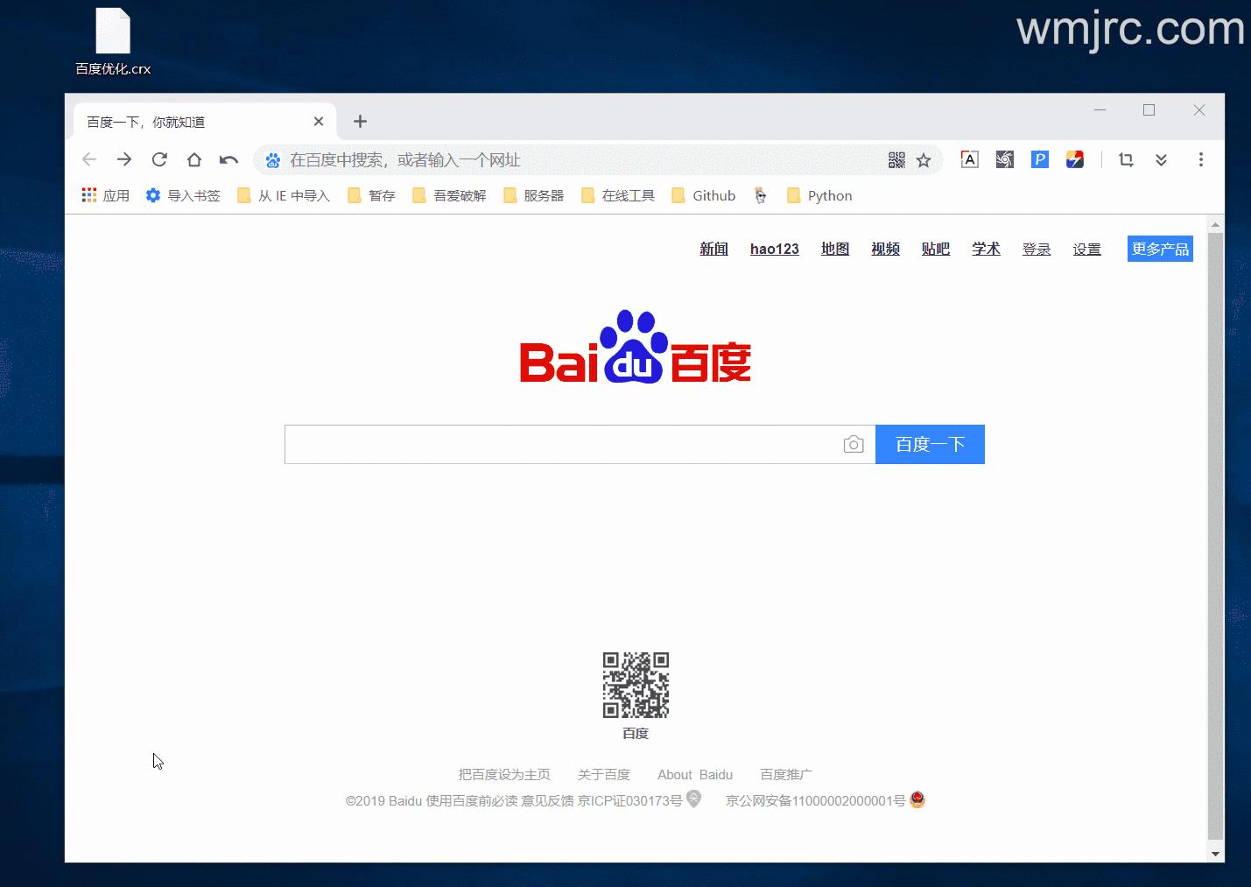
Task: Click the 百度一下 search button
Action: (930, 444)
